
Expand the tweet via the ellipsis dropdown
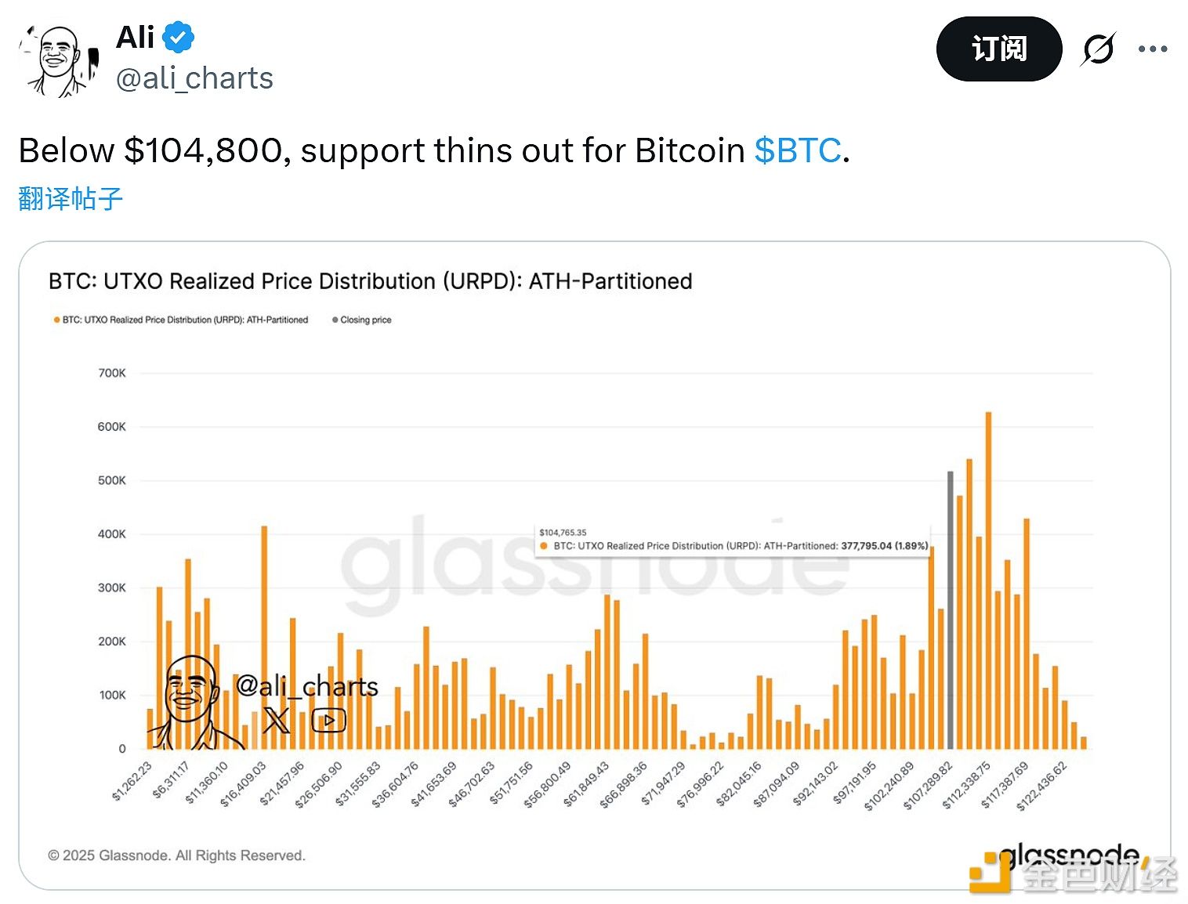click(1152, 49)
